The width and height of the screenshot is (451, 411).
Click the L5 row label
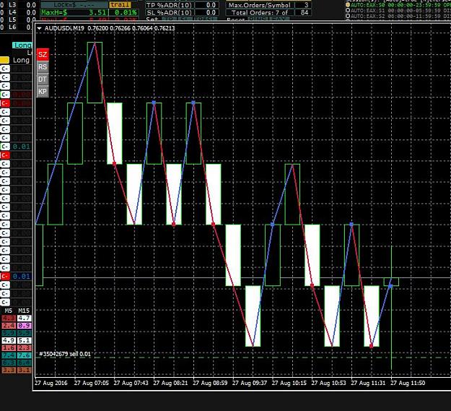(x=12, y=20)
